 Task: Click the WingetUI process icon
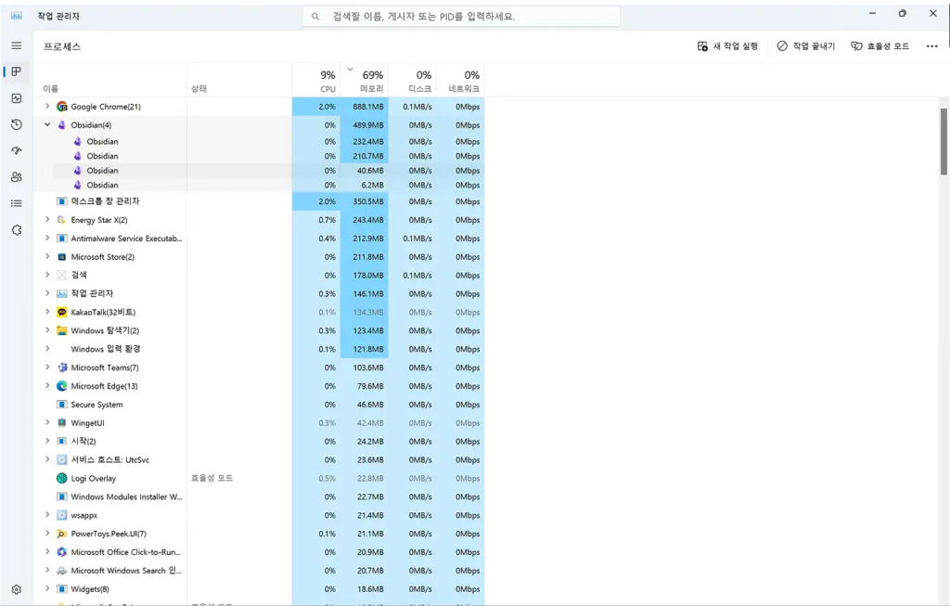click(62, 423)
